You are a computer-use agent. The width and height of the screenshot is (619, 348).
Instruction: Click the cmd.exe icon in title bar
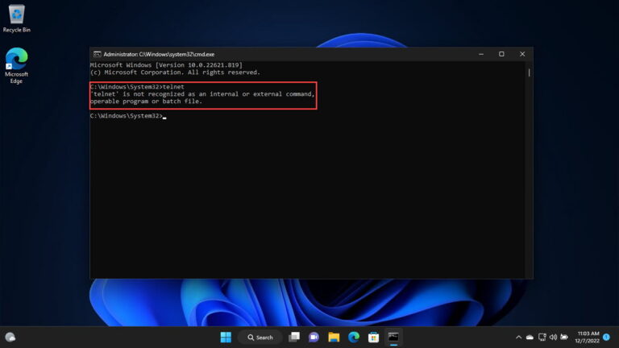click(x=97, y=54)
